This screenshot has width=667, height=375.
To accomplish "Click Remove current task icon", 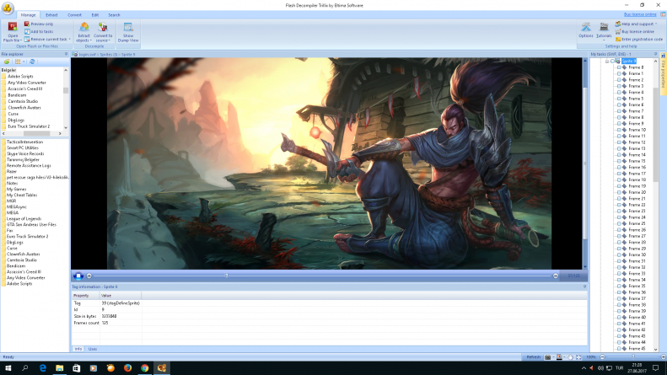I will (x=27, y=39).
